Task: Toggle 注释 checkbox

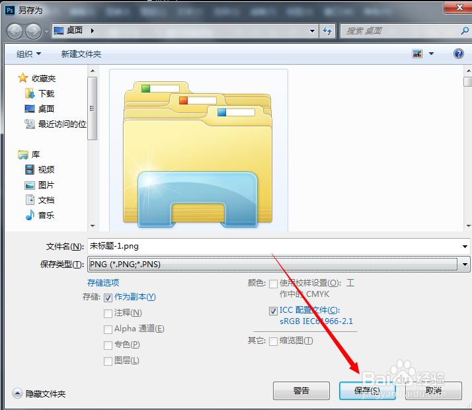Action: (x=108, y=313)
